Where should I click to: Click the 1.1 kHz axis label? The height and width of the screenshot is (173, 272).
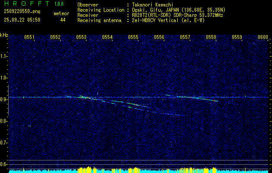click(x=3, y=56)
